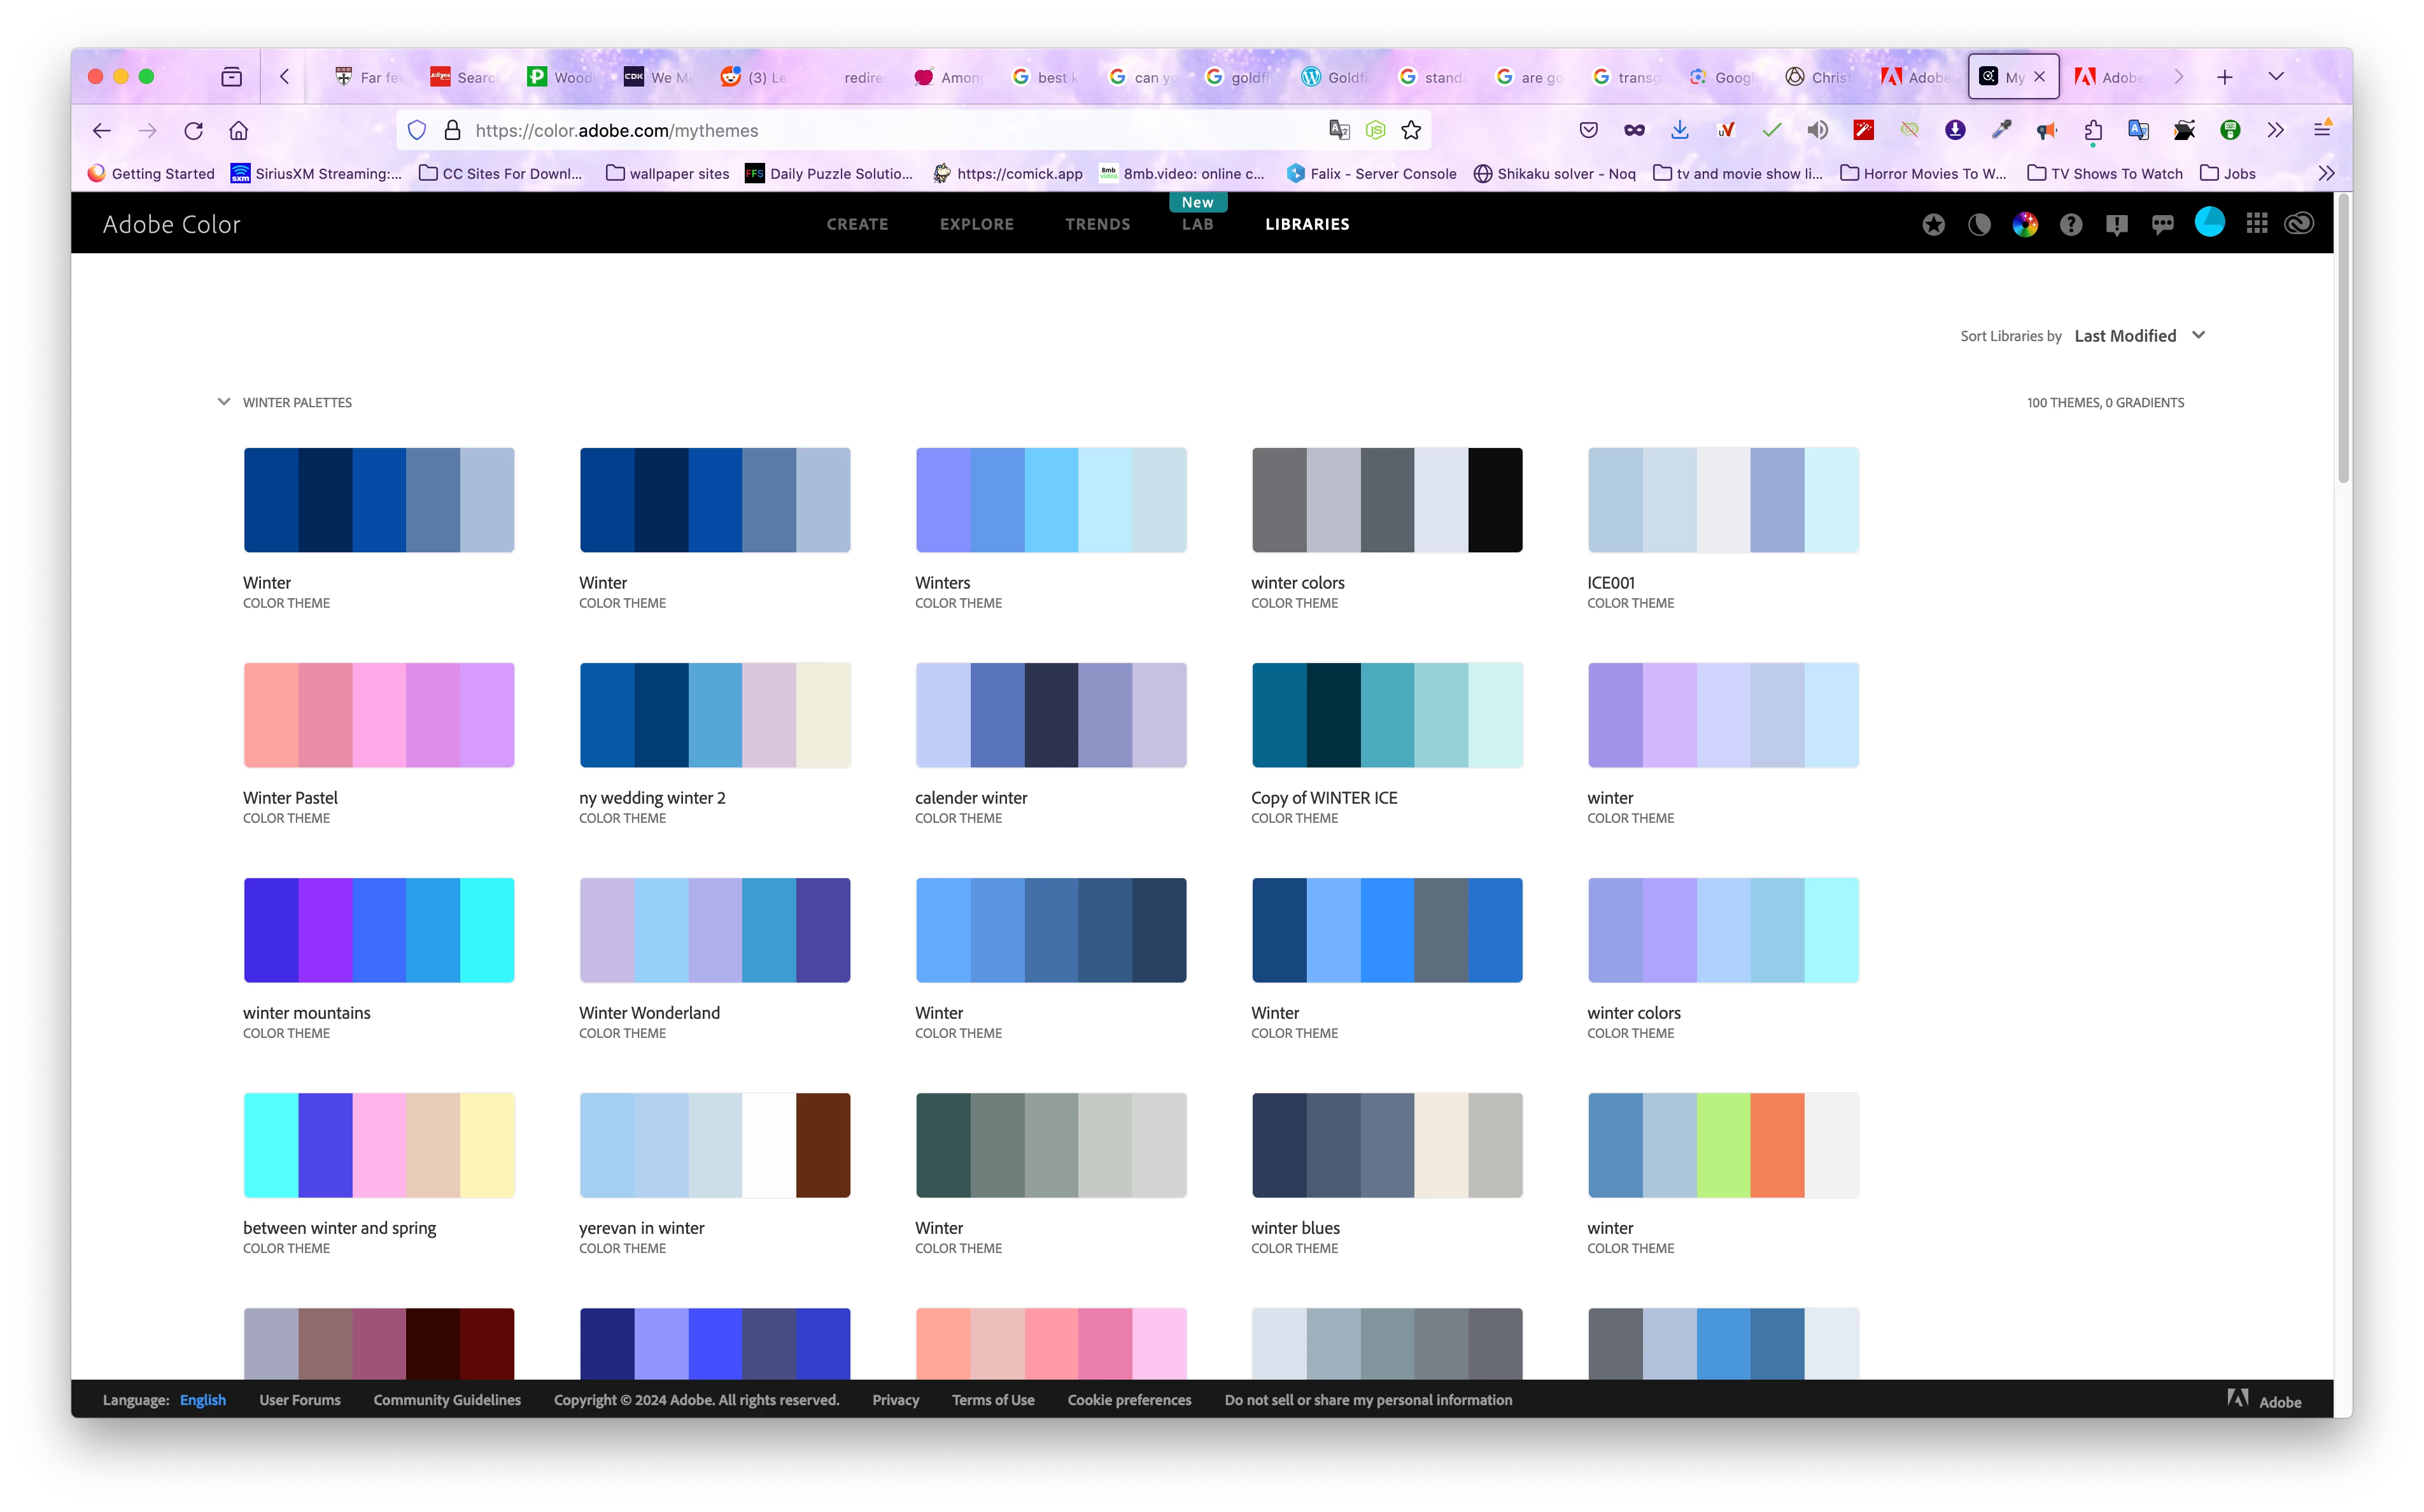Viewport: 2424px width, 1512px height.
Task: Open the speech bubble chat icon
Action: coord(2162,225)
